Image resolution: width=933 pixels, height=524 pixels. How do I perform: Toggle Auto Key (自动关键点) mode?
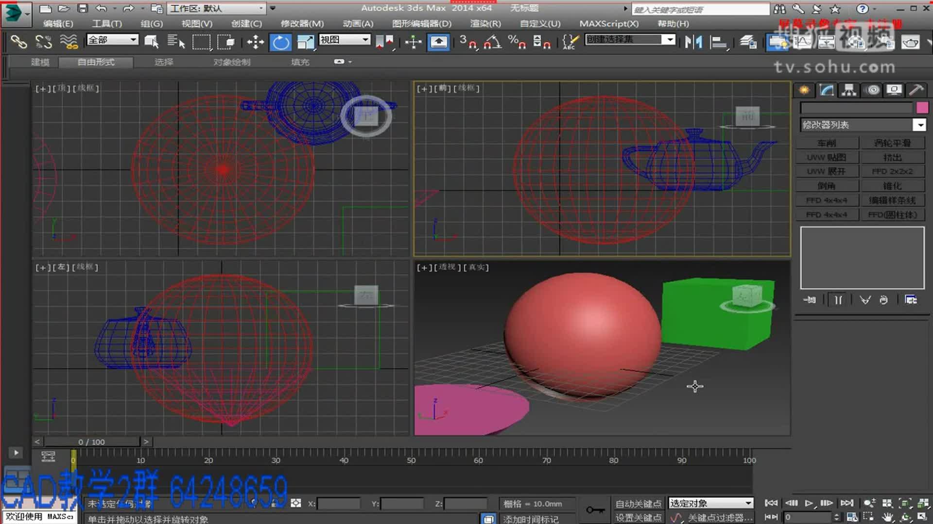pos(638,504)
